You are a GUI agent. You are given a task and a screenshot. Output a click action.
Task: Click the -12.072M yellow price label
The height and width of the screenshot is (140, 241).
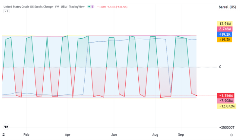click(227, 106)
